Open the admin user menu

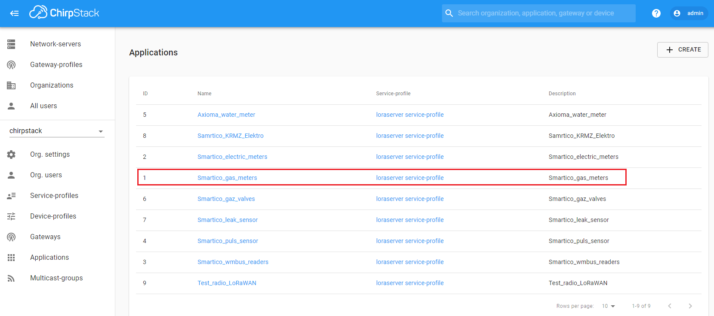pos(689,13)
